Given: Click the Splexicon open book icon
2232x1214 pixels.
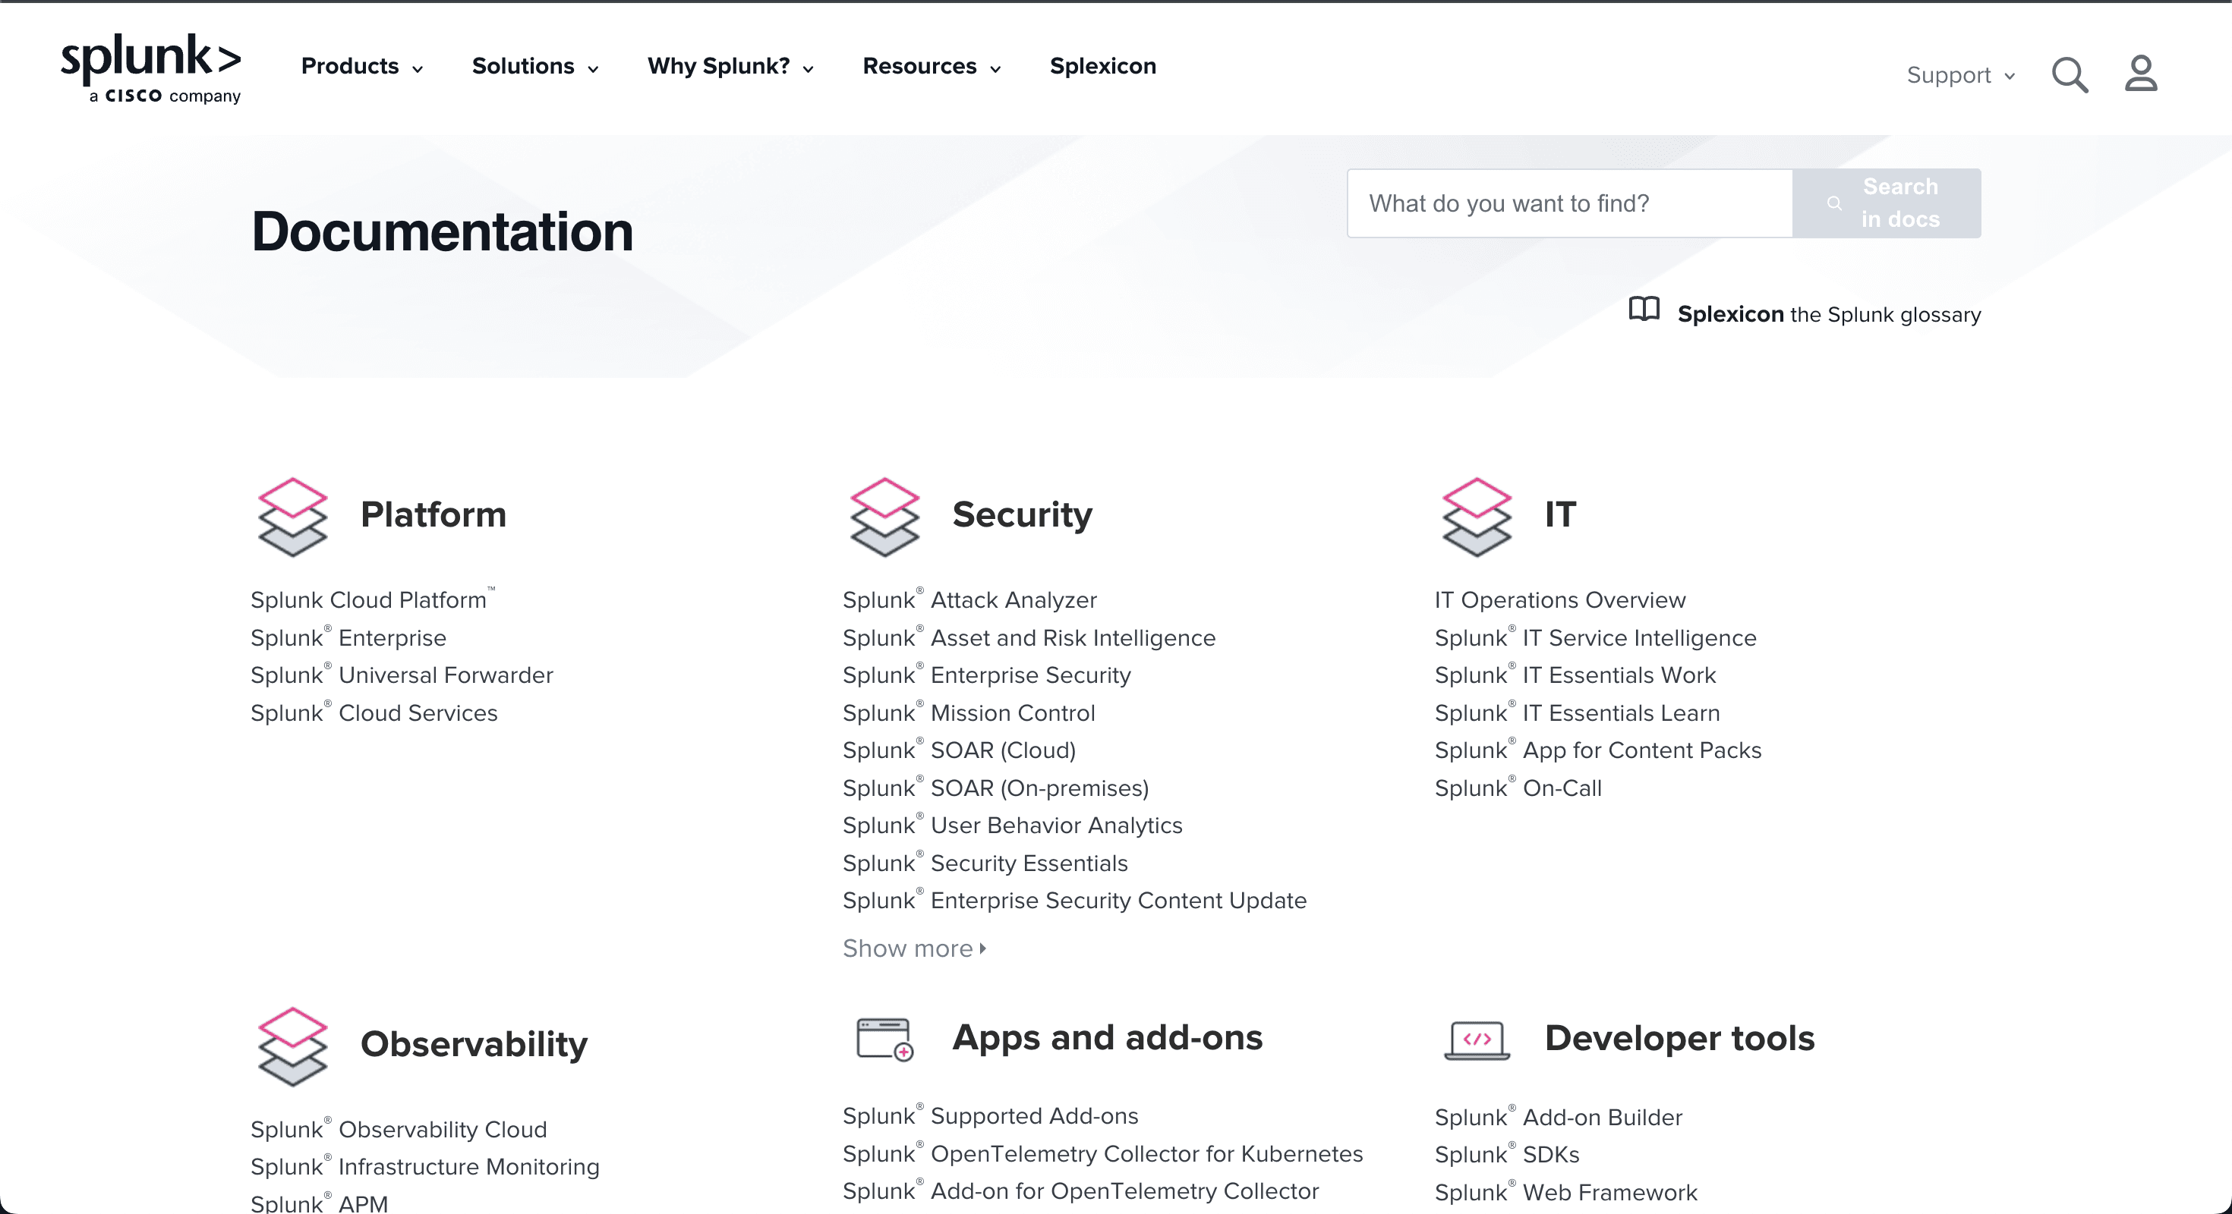Looking at the screenshot, I should pyautogui.click(x=1644, y=310).
